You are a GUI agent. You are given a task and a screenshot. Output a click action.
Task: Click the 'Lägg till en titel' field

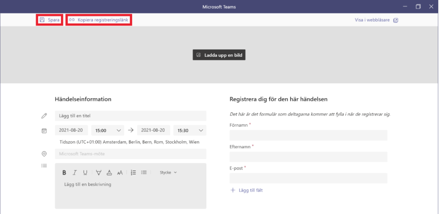point(131,116)
